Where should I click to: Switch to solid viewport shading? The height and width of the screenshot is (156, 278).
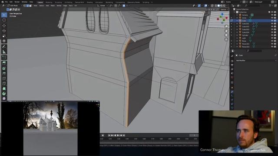(218, 6)
